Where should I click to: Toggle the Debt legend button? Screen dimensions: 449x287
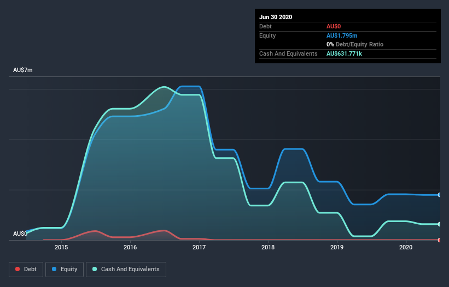[26, 270]
